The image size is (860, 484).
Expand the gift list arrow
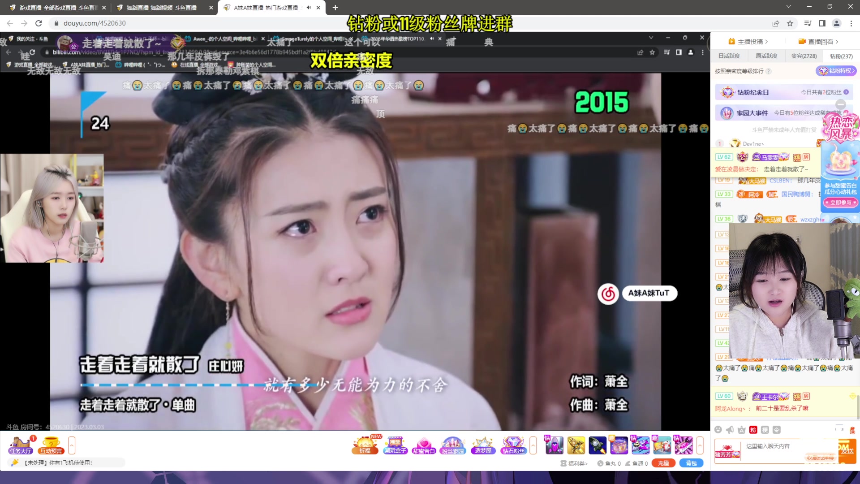pos(700,445)
